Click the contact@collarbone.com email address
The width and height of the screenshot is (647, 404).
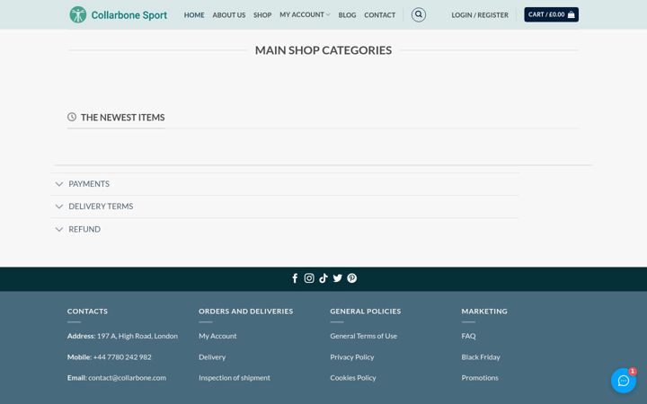[x=127, y=378]
